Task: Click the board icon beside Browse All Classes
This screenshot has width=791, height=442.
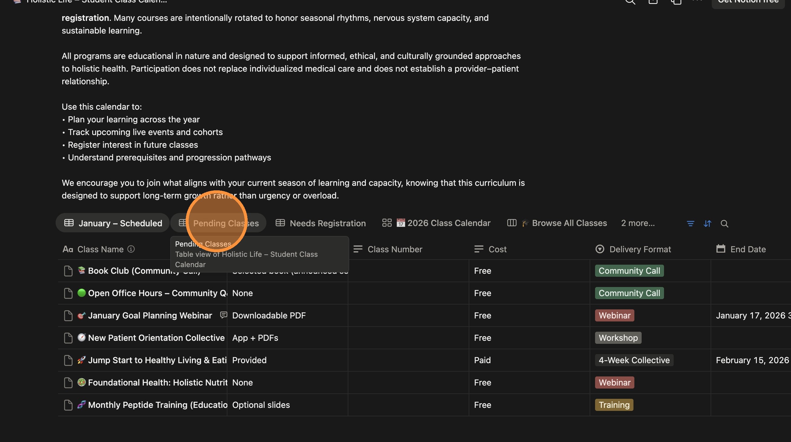Action: (512, 223)
